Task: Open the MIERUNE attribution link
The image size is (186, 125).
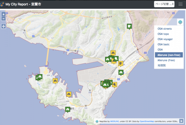Action: (115, 121)
